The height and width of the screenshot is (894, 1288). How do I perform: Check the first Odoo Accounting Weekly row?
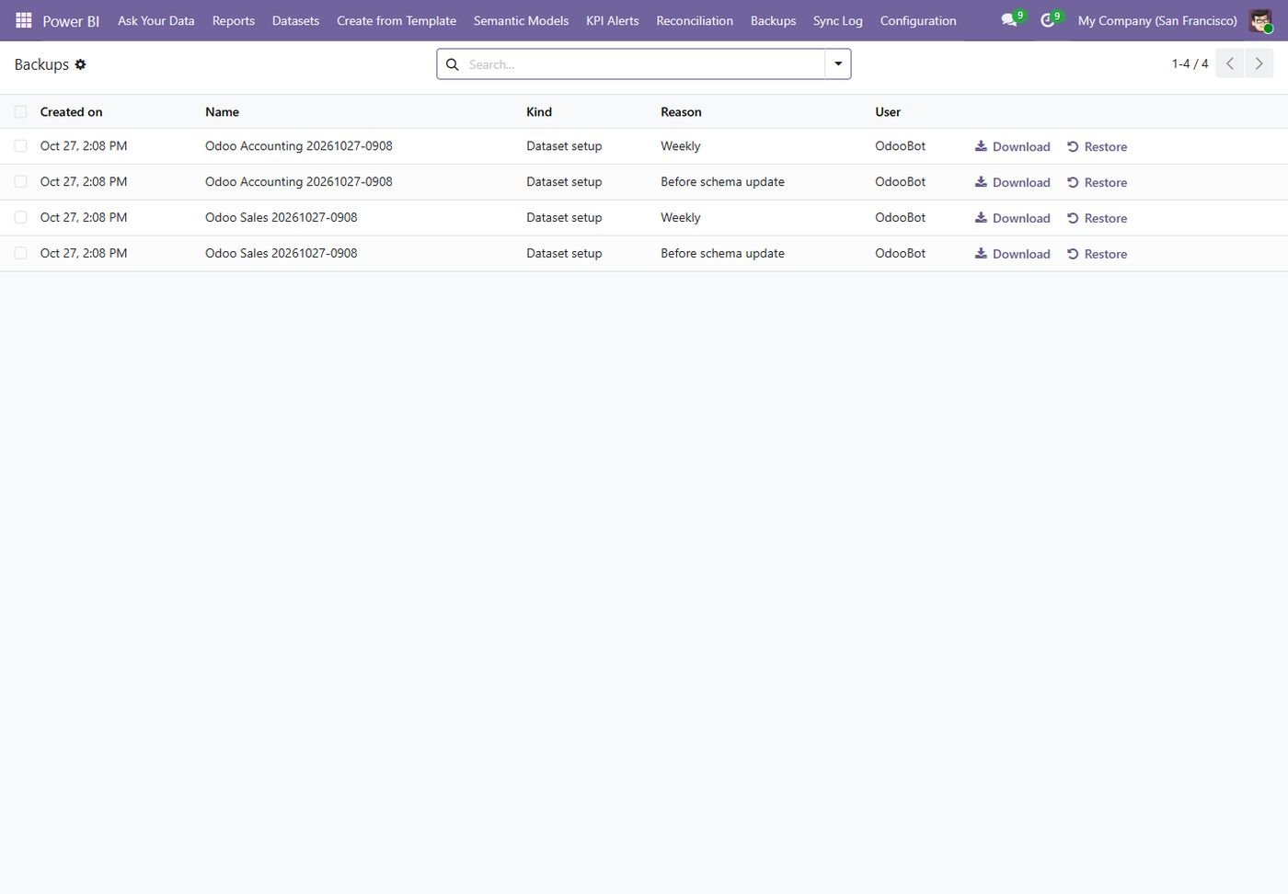tap(20, 146)
